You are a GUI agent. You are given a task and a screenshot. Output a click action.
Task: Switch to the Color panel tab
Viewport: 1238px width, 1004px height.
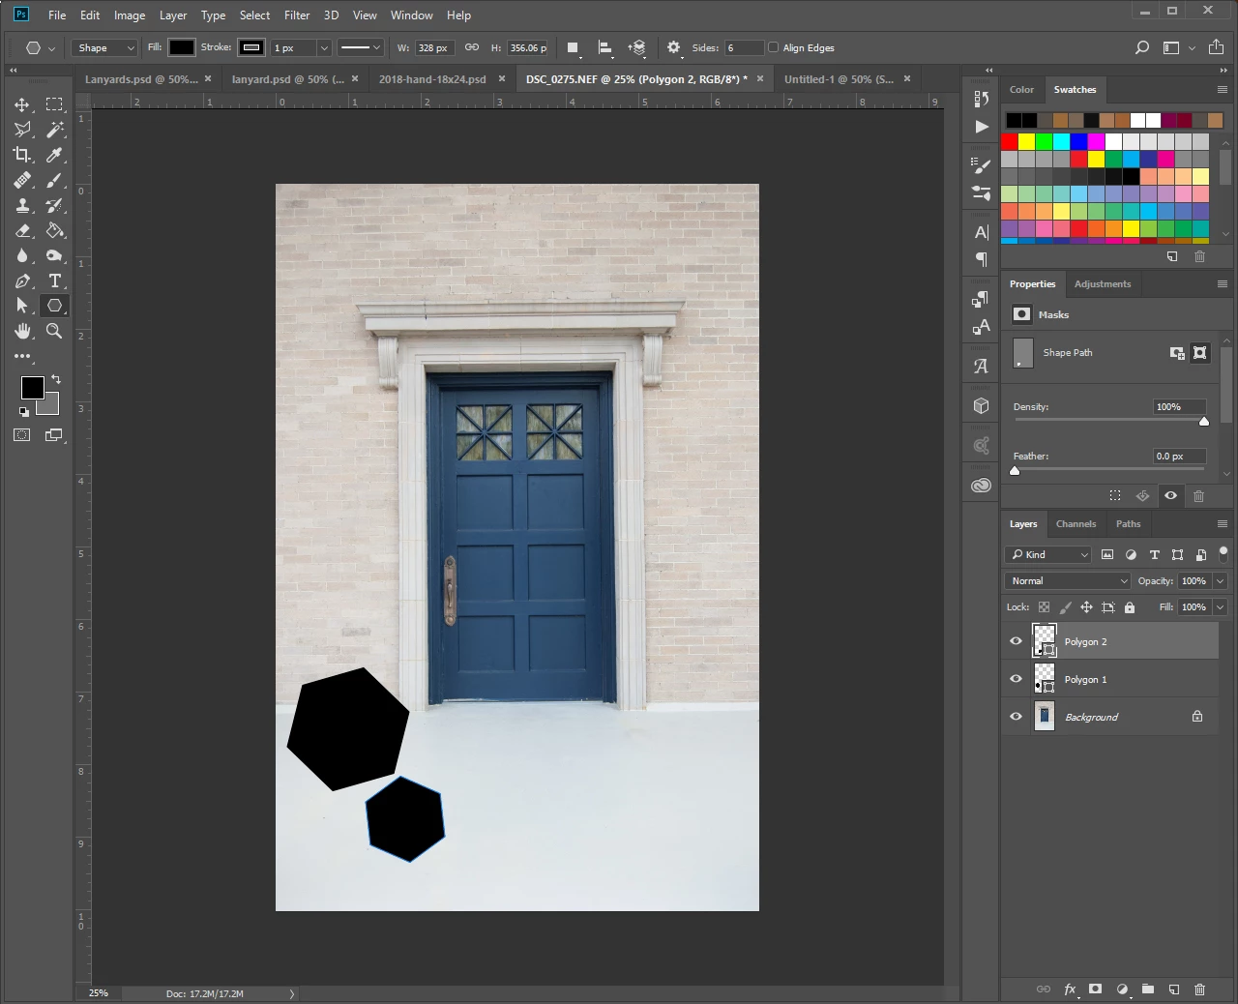click(1021, 89)
